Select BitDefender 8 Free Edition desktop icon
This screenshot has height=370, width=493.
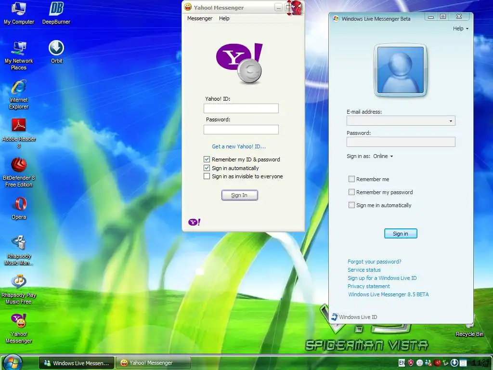click(x=19, y=172)
